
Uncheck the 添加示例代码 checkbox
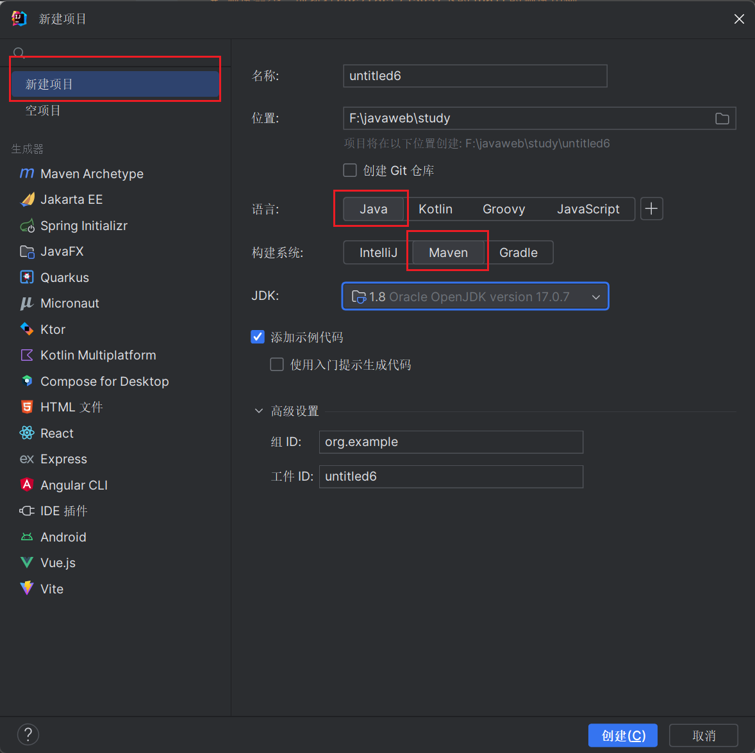(x=258, y=337)
